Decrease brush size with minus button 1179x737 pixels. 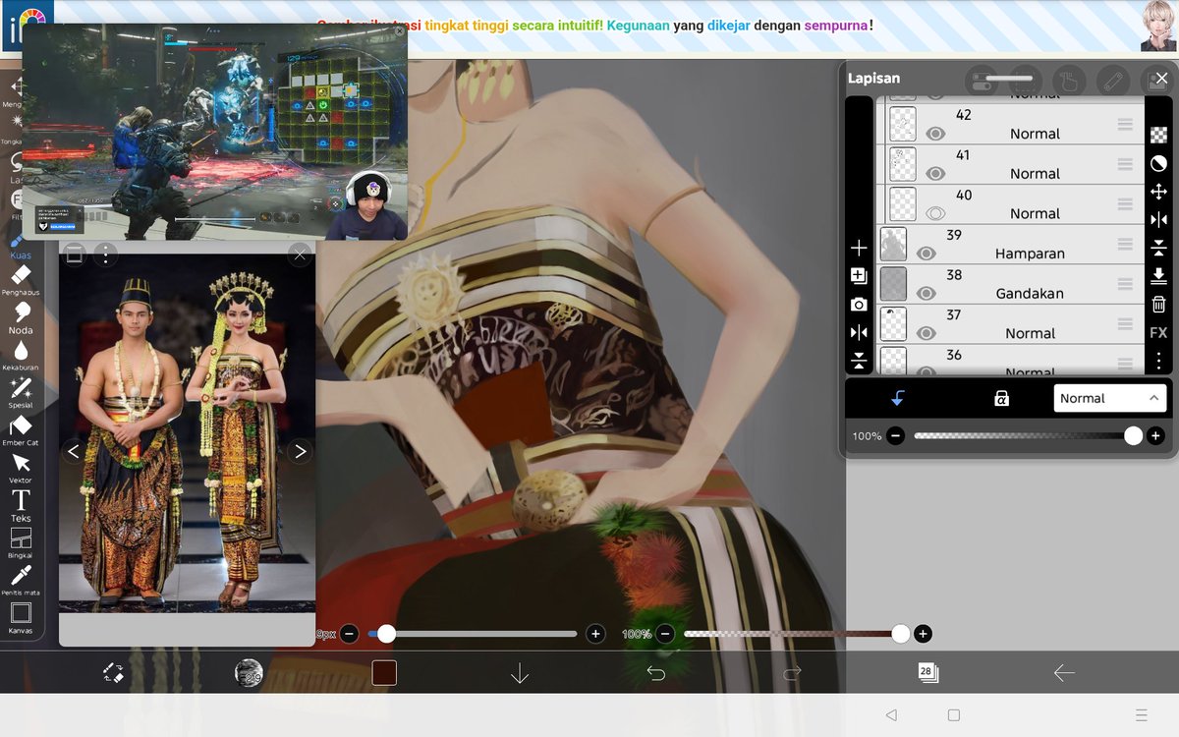point(349,634)
